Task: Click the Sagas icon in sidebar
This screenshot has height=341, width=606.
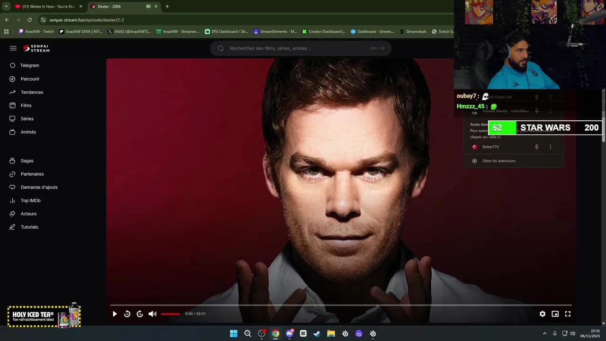Action: point(12,161)
